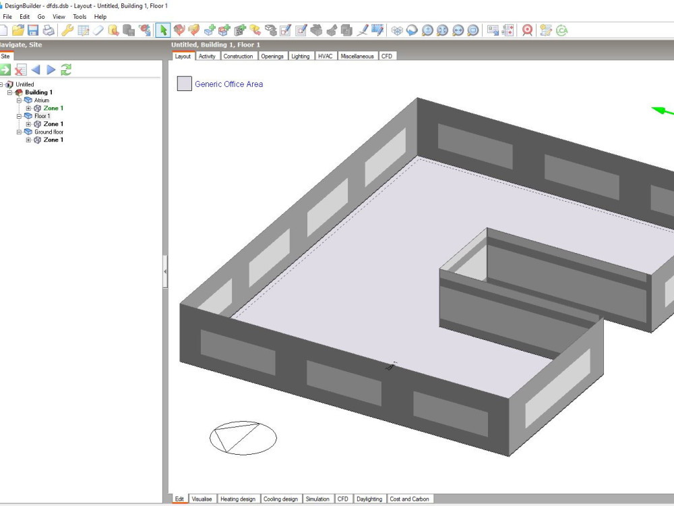
Task: Open the Daylighting bottom tab
Action: click(369, 499)
